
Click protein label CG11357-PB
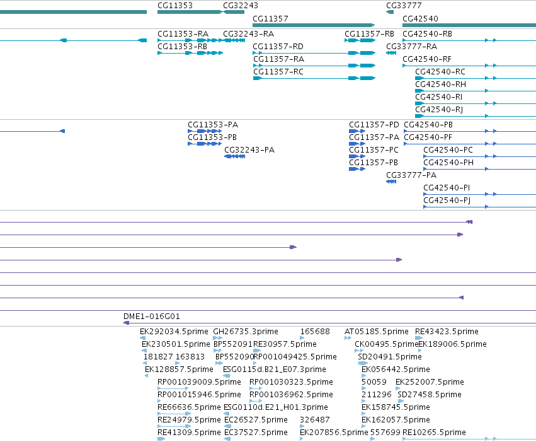pos(373,163)
